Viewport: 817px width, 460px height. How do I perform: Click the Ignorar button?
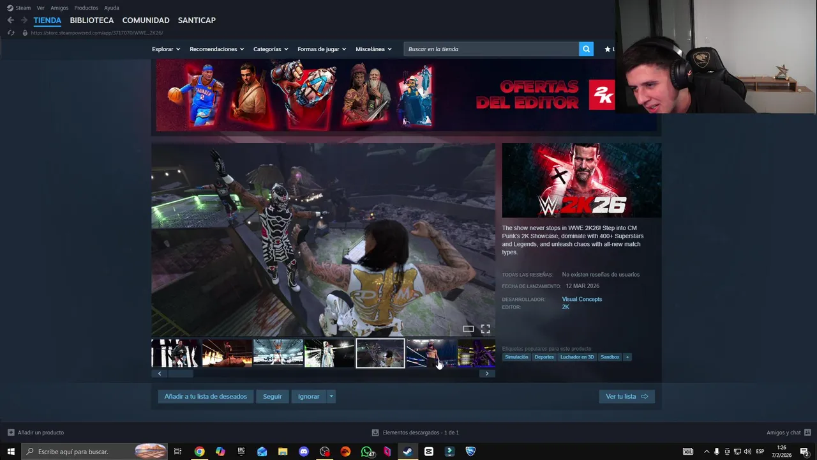point(308,397)
